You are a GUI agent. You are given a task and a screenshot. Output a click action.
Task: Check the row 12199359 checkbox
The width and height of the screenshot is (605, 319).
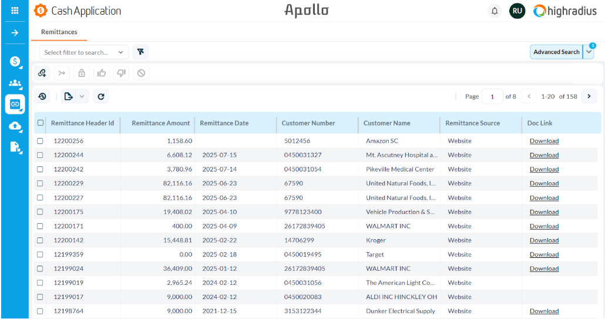pyautogui.click(x=40, y=254)
